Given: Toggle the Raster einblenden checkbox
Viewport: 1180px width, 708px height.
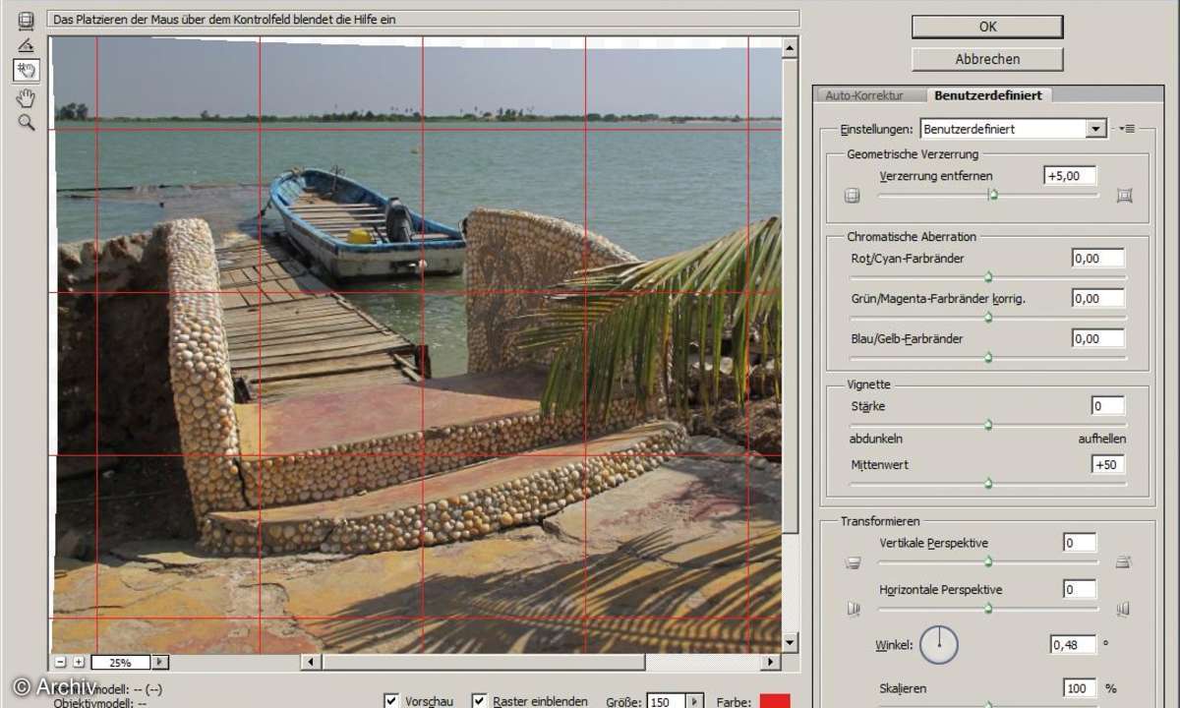Looking at the screenshot, I should coord(479,701).
